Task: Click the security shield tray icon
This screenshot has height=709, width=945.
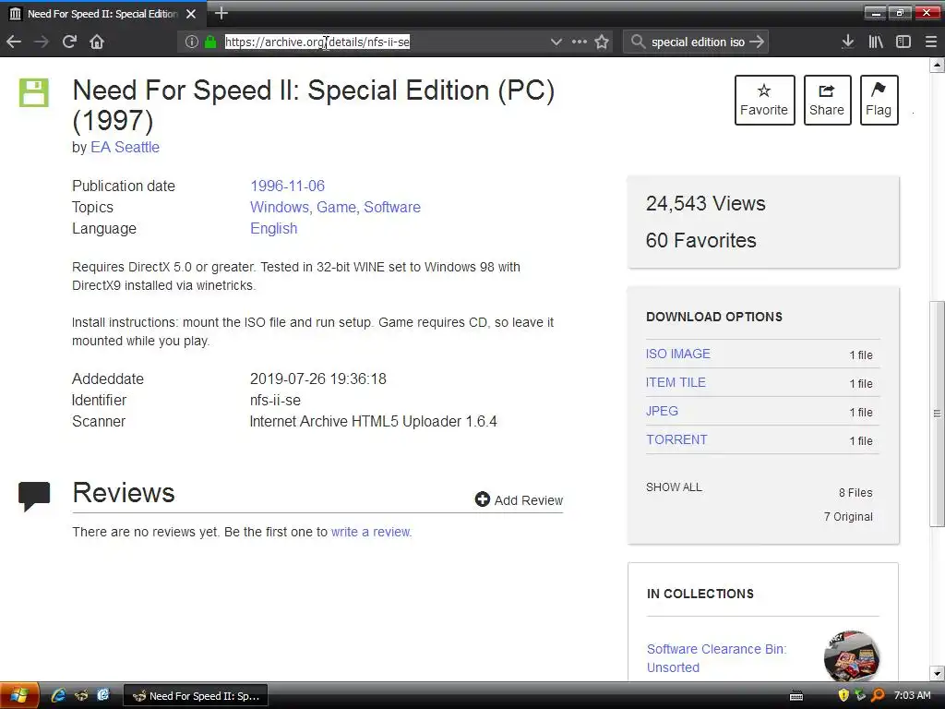Action: click(843, 695)
